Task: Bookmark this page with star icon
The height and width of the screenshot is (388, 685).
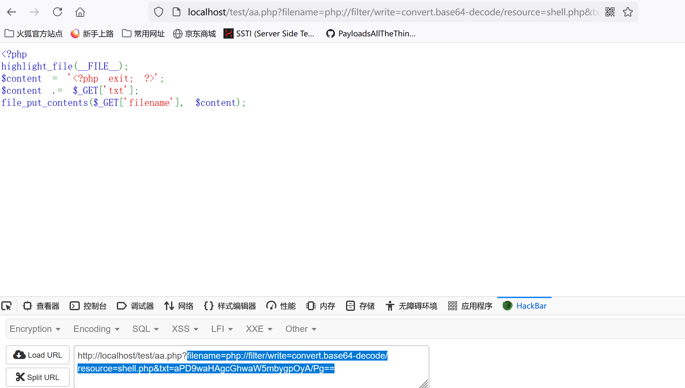Action: 628,12
